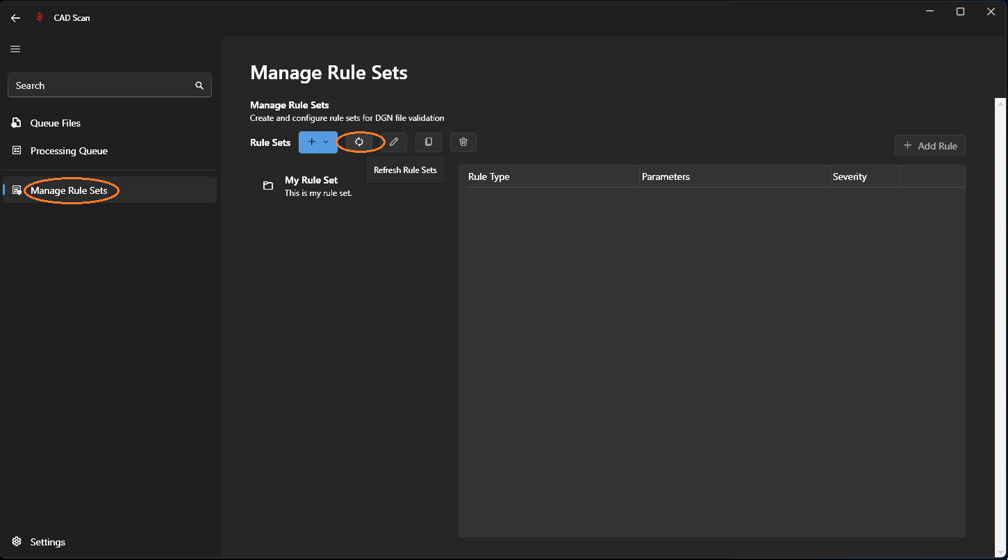The width and height of the screenshot is (1008, 560).
Task: Select Manage Rule Sets in sidebar
Action: (69, 190)
